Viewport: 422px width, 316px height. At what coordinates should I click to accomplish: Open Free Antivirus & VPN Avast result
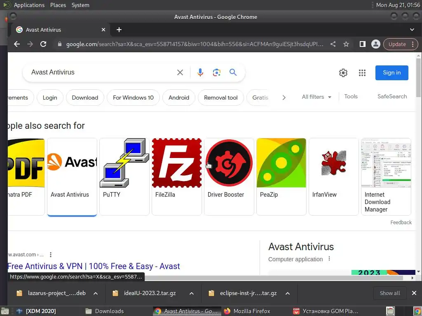(x=94, y=266)
